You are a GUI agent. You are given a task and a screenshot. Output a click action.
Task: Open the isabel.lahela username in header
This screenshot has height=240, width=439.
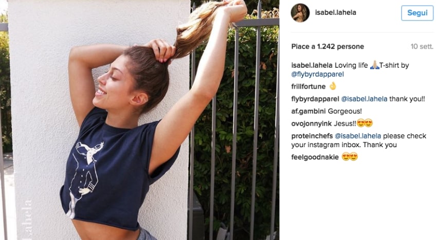335,13
